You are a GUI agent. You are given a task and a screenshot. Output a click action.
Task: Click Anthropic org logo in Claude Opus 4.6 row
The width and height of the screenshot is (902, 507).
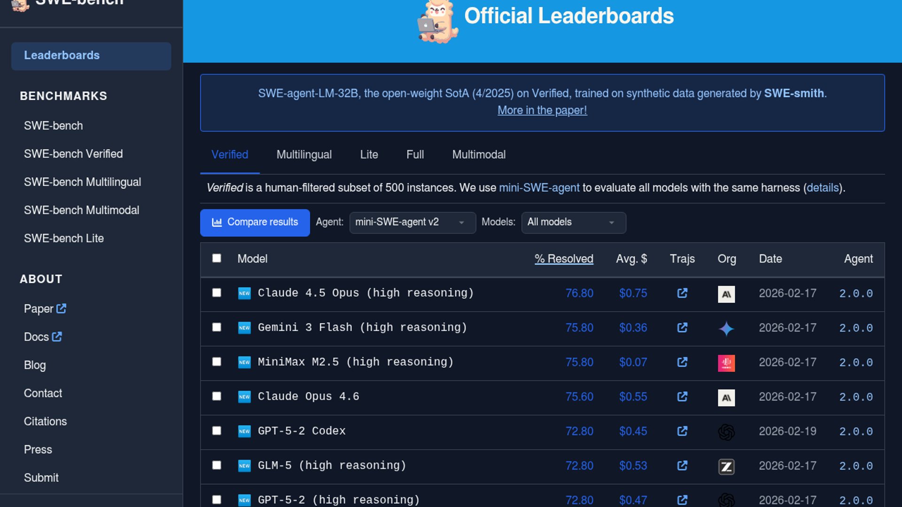pyautogui.click(x=726, y=398)
